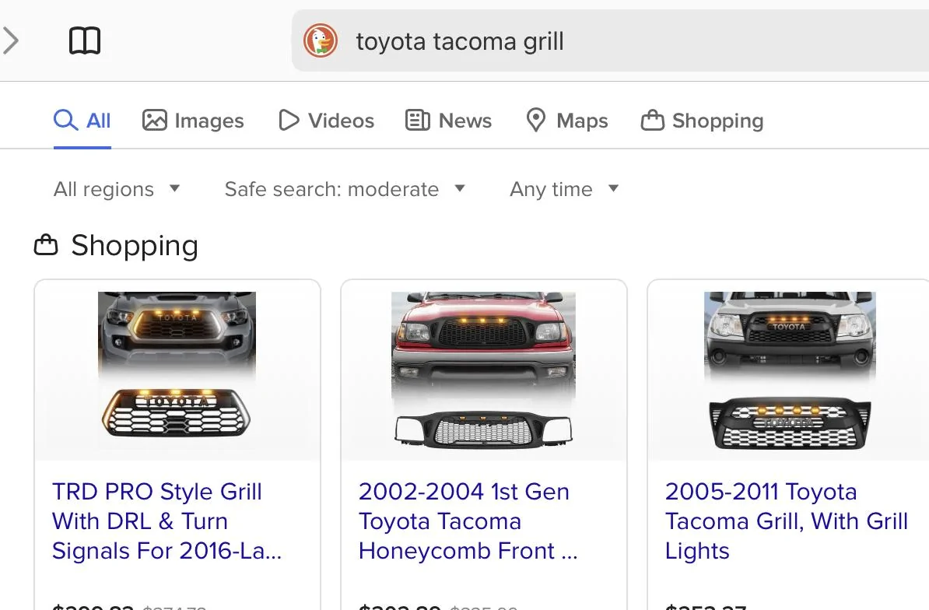The image size is (929, 610).
Task: Click the search field with toyota tacoma grill
Action: (610, 41)
